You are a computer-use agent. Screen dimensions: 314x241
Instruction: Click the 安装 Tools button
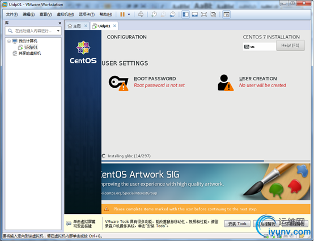237,223
